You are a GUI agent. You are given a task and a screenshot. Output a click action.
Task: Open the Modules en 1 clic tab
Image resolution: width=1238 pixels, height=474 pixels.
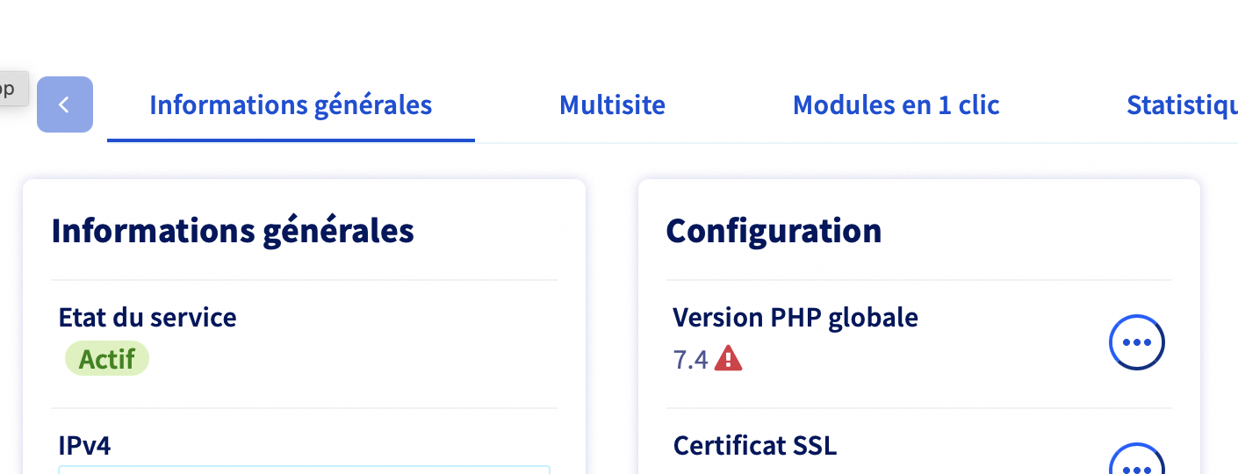point(896,105)
